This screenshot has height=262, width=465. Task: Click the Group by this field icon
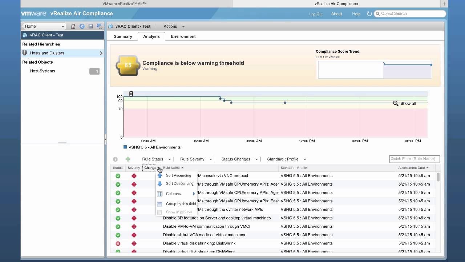point(159,204)
